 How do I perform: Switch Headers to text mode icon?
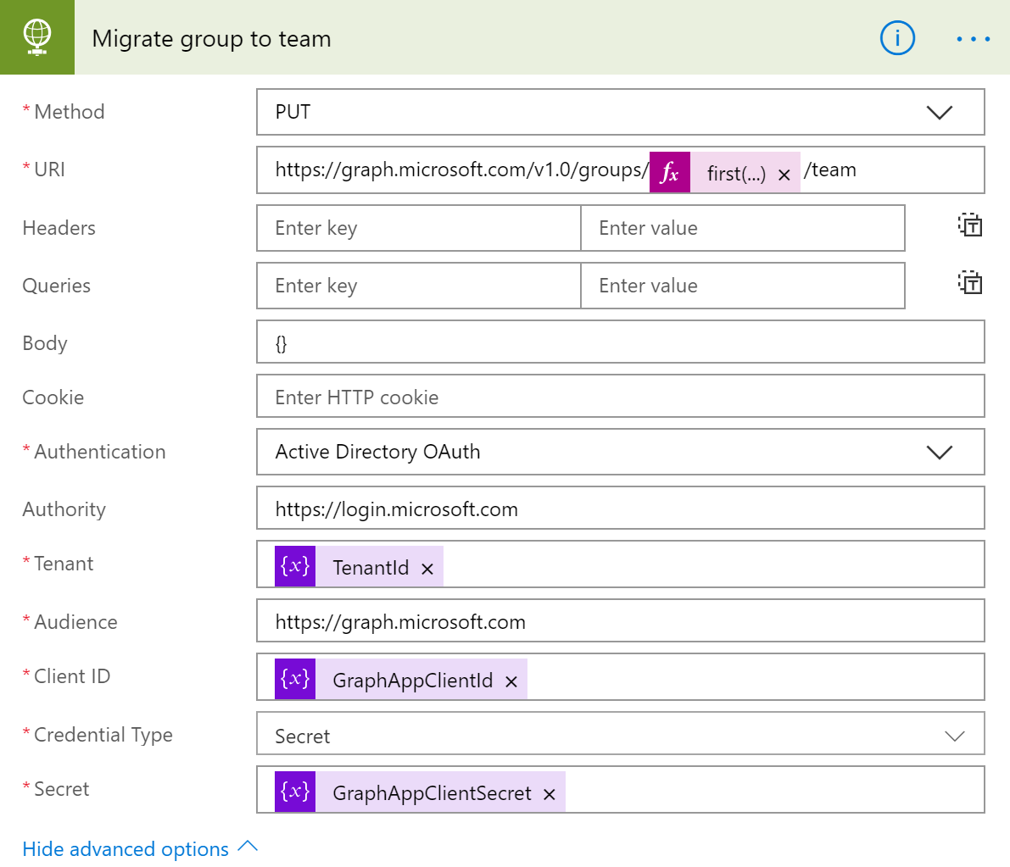(x=970, y=225)
